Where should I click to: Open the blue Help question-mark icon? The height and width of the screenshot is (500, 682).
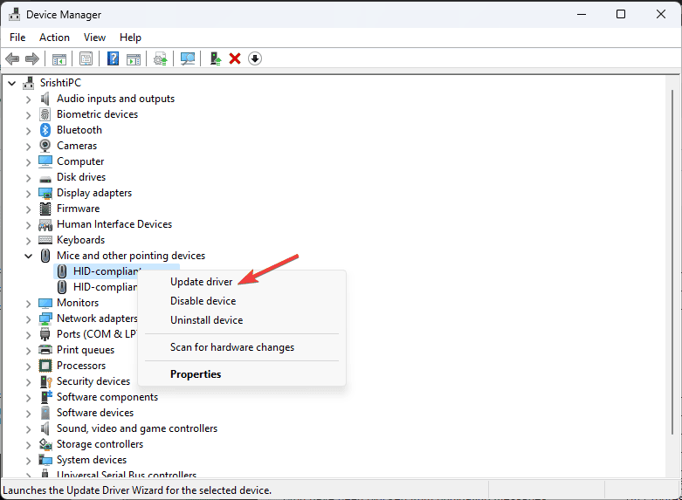pos(114,58)
